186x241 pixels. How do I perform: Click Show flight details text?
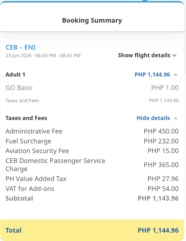144,55
